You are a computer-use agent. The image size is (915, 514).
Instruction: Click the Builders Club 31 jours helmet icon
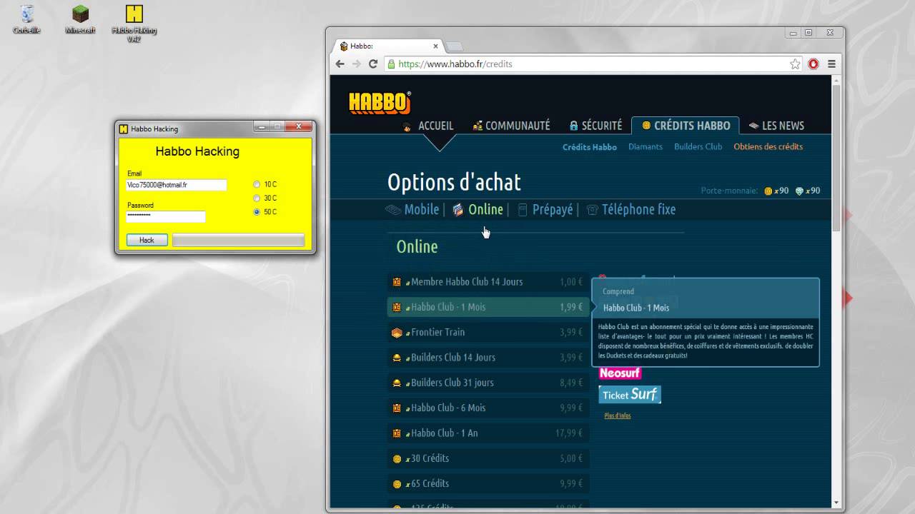(397, 383)
